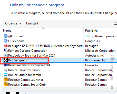
Task: Select Roblox Player for sambi
Action: point(24,70)
